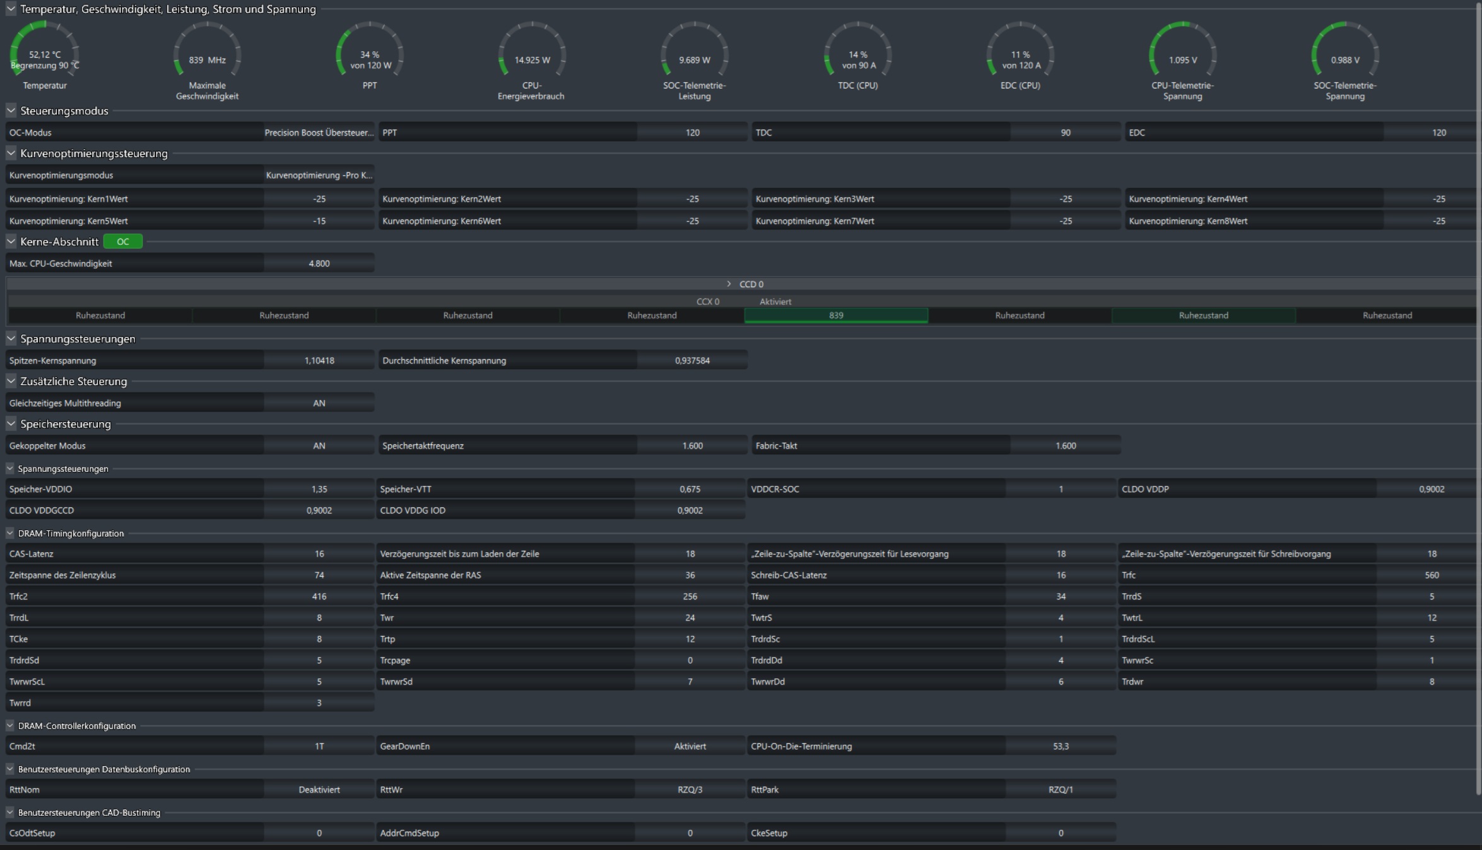Image resolution: width=1482 pixels, height=850 pixels.
Task: Click the green OC badge
Action: click(122, 241)
